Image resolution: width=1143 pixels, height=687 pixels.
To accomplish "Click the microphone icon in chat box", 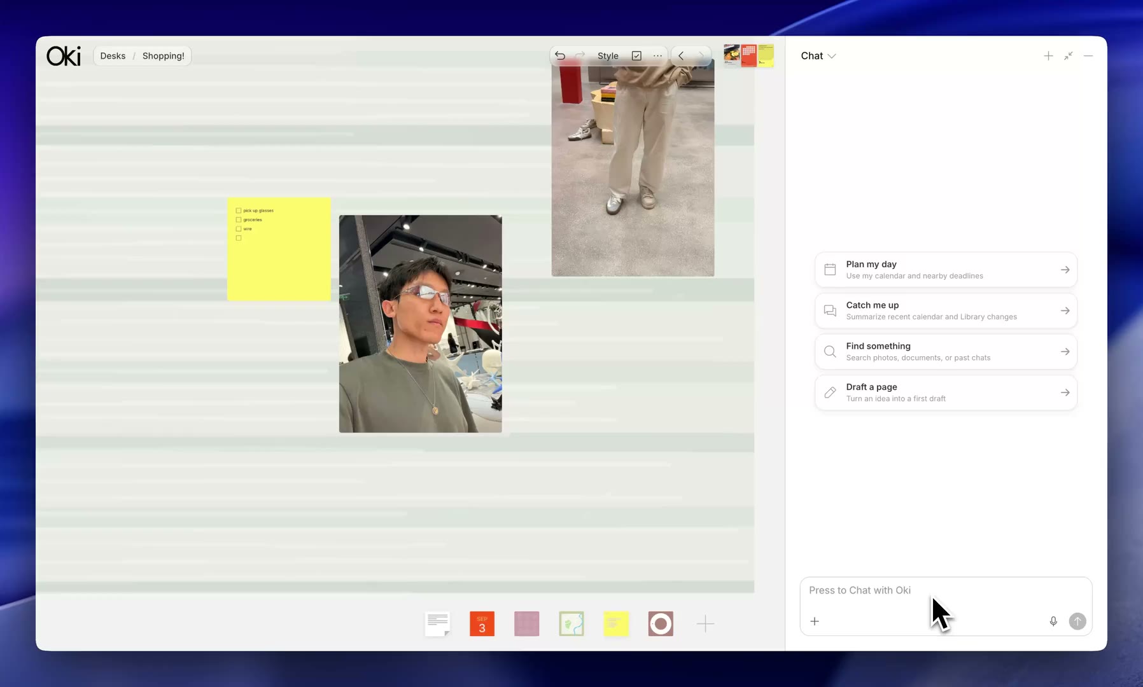I will click(x=1053, y=621).
